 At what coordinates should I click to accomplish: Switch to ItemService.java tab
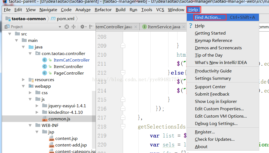[x=164, y=27]
